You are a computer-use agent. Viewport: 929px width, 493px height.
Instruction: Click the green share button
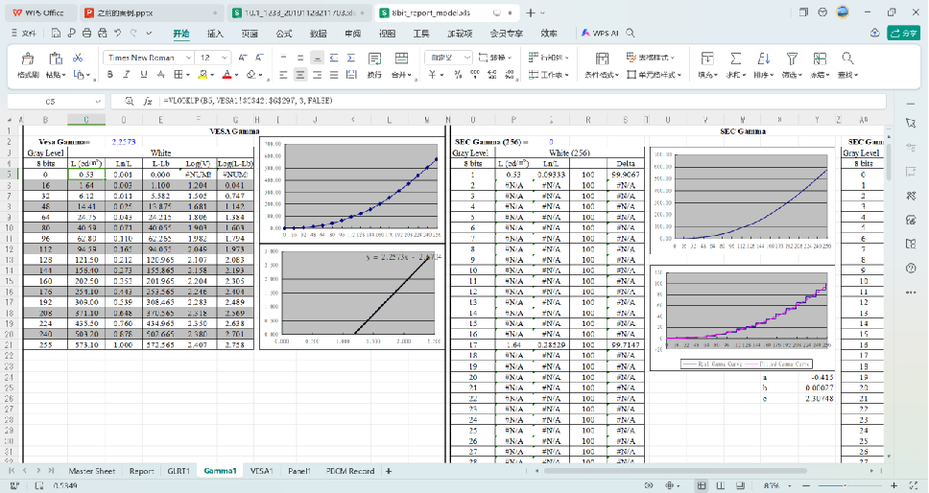(903, 34)
